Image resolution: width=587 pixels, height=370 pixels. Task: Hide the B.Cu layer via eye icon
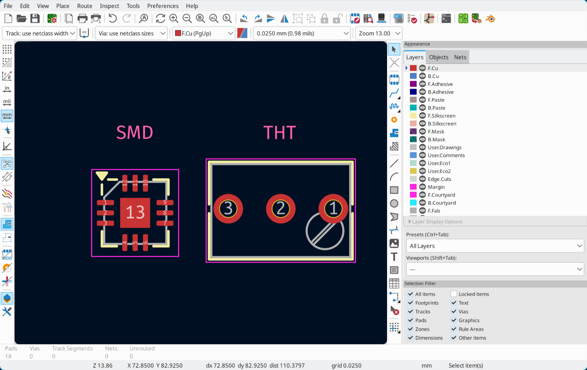[x=422, y=76]
